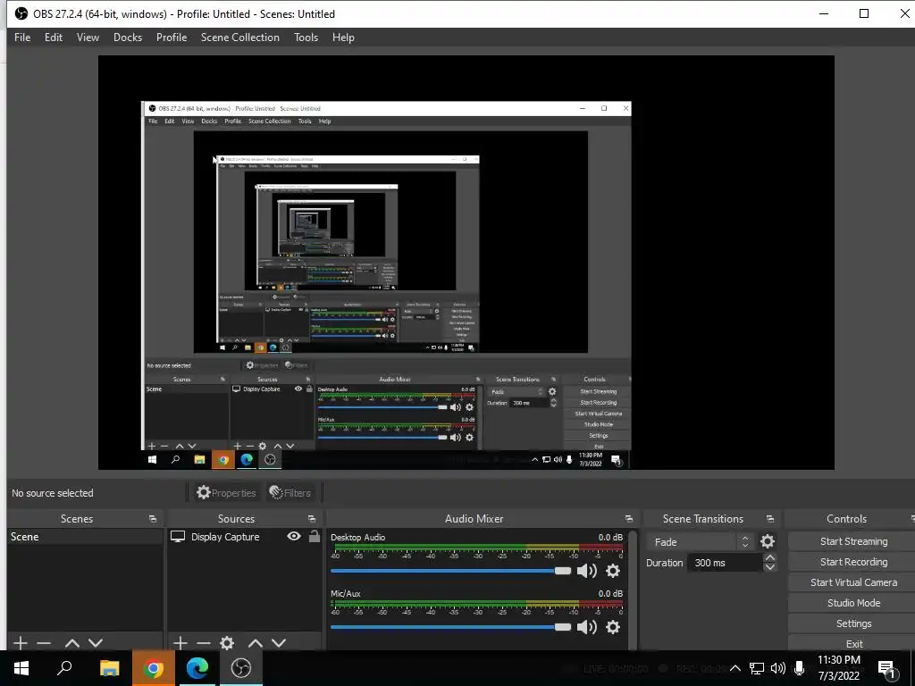The height and width of the screenshot is (686, 915).
Task: Click Start Recording
Action: (853, 562)
